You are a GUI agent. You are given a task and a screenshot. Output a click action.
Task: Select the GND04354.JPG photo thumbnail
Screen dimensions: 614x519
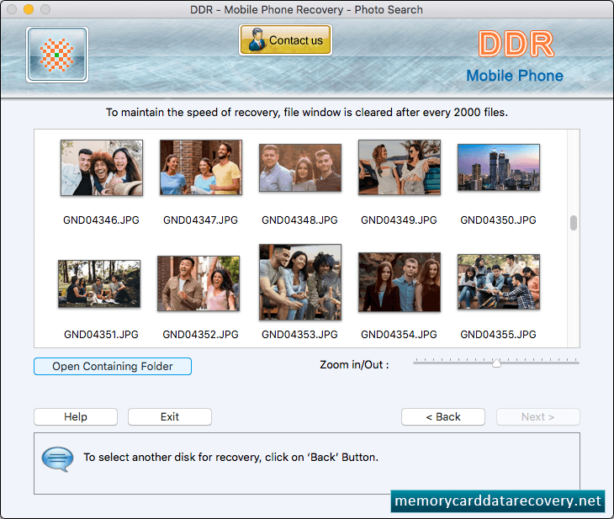400,282
